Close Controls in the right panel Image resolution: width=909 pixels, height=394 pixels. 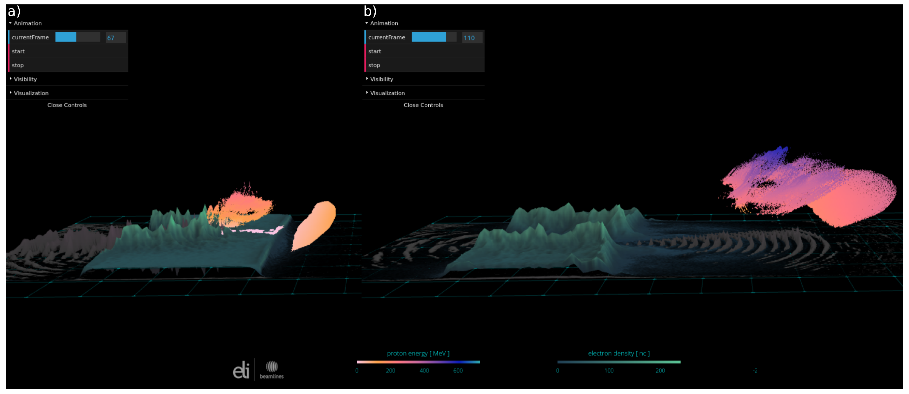[423, 105]
